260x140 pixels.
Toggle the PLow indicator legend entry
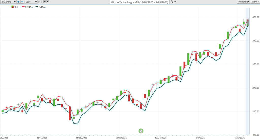tap(41, 7)
